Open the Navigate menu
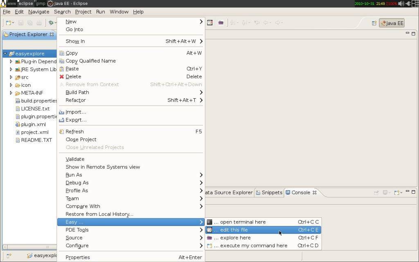 point(39,12)
